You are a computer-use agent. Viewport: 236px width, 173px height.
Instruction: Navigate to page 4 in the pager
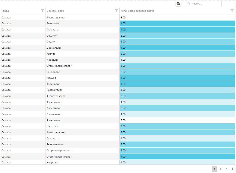pos(232,169)
